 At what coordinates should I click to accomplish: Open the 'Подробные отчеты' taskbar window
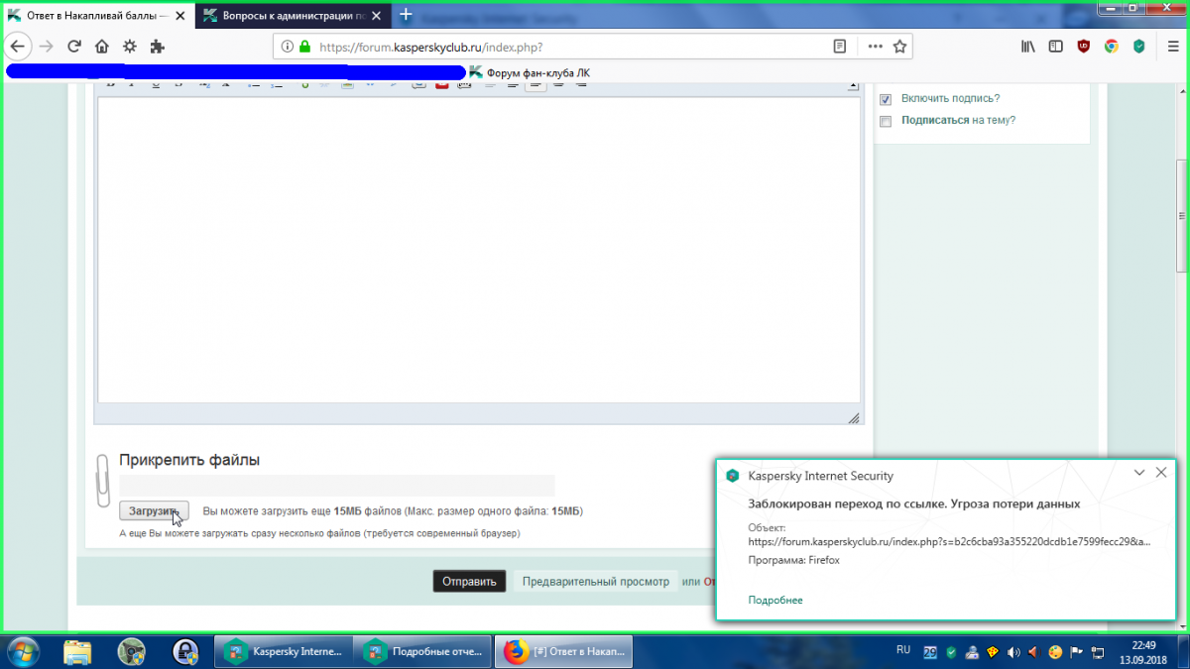(x=423, y=651)
